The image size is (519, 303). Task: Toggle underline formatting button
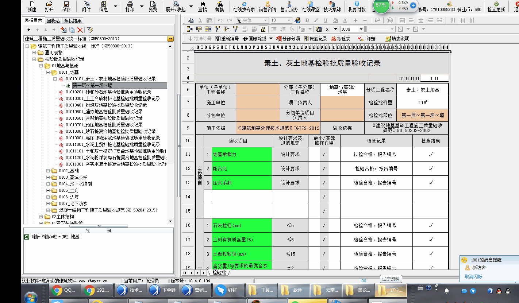[x=326, y=20]
